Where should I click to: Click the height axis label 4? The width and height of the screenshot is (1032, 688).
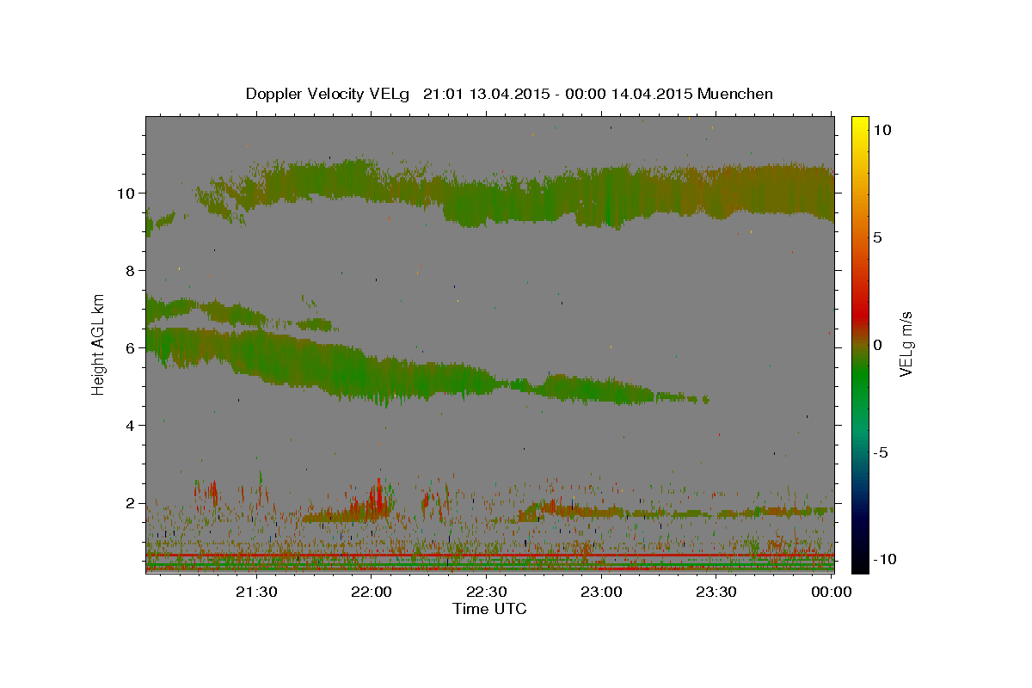pyautogui.click(x=131, y=425)
